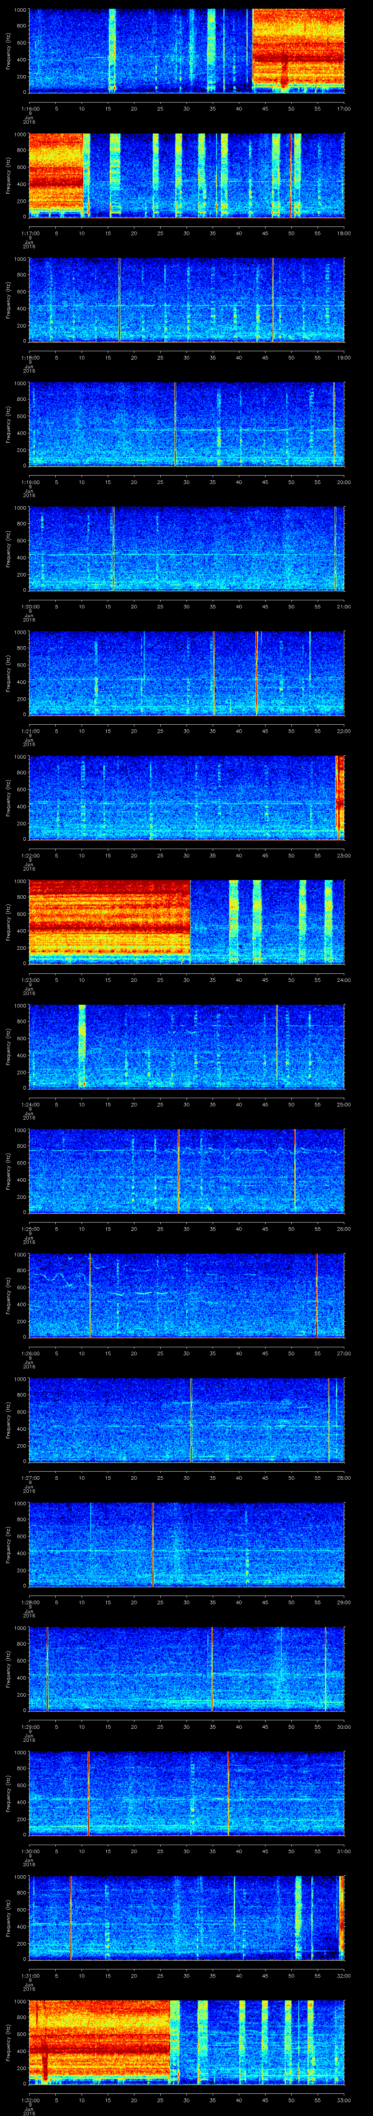Screen dimensions: 373x2116
Task: Click the "17:00" end time label
Action: [343, 108]
